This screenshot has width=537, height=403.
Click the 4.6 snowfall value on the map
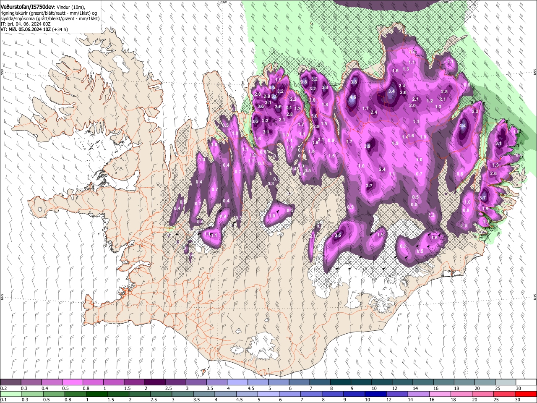(353, 97)
